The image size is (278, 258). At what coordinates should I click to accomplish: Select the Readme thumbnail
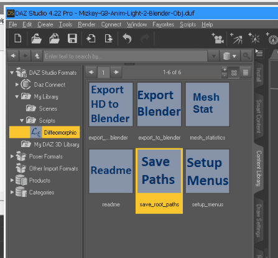click(x=111, y=171)
